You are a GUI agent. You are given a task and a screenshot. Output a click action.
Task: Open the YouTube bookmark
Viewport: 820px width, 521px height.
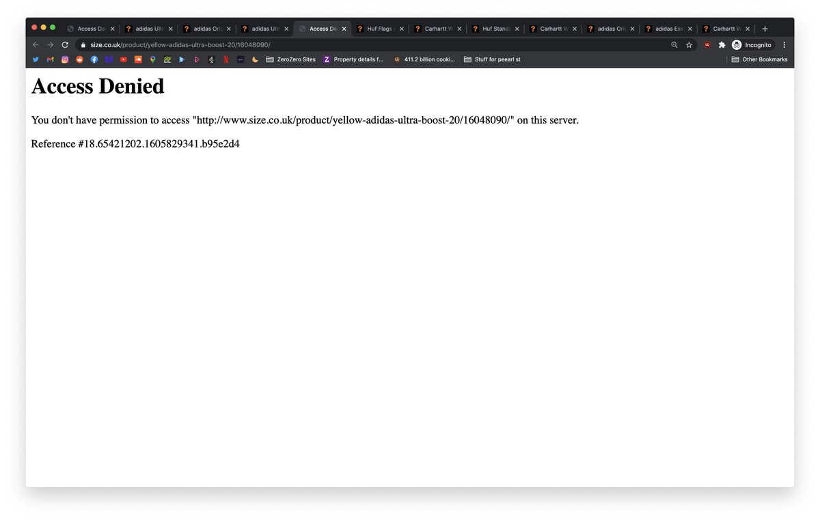(x=124, y=59)
